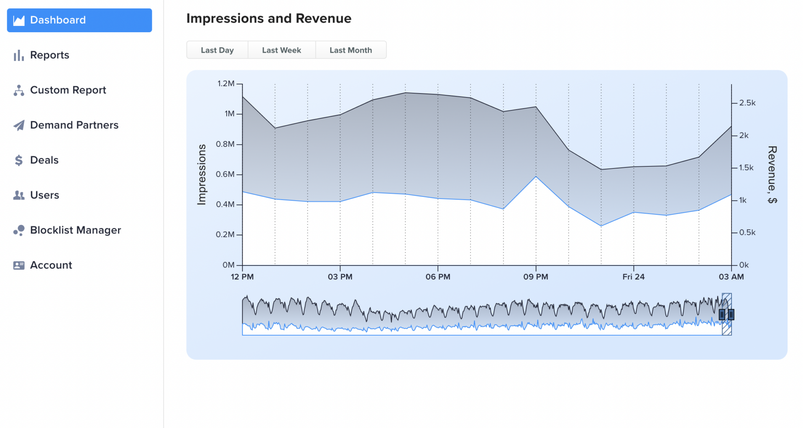
Task: Click the Deals dollar sign icon
Action: (19, 160)
